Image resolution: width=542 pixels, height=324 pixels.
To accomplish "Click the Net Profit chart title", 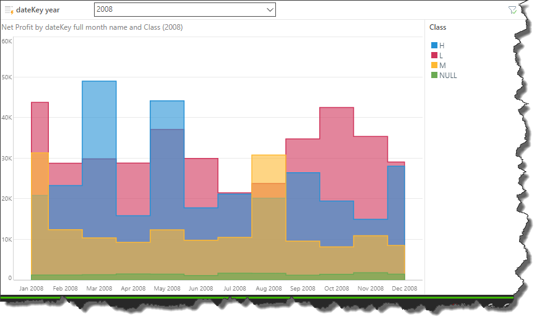I will click(x=92, y=27).
